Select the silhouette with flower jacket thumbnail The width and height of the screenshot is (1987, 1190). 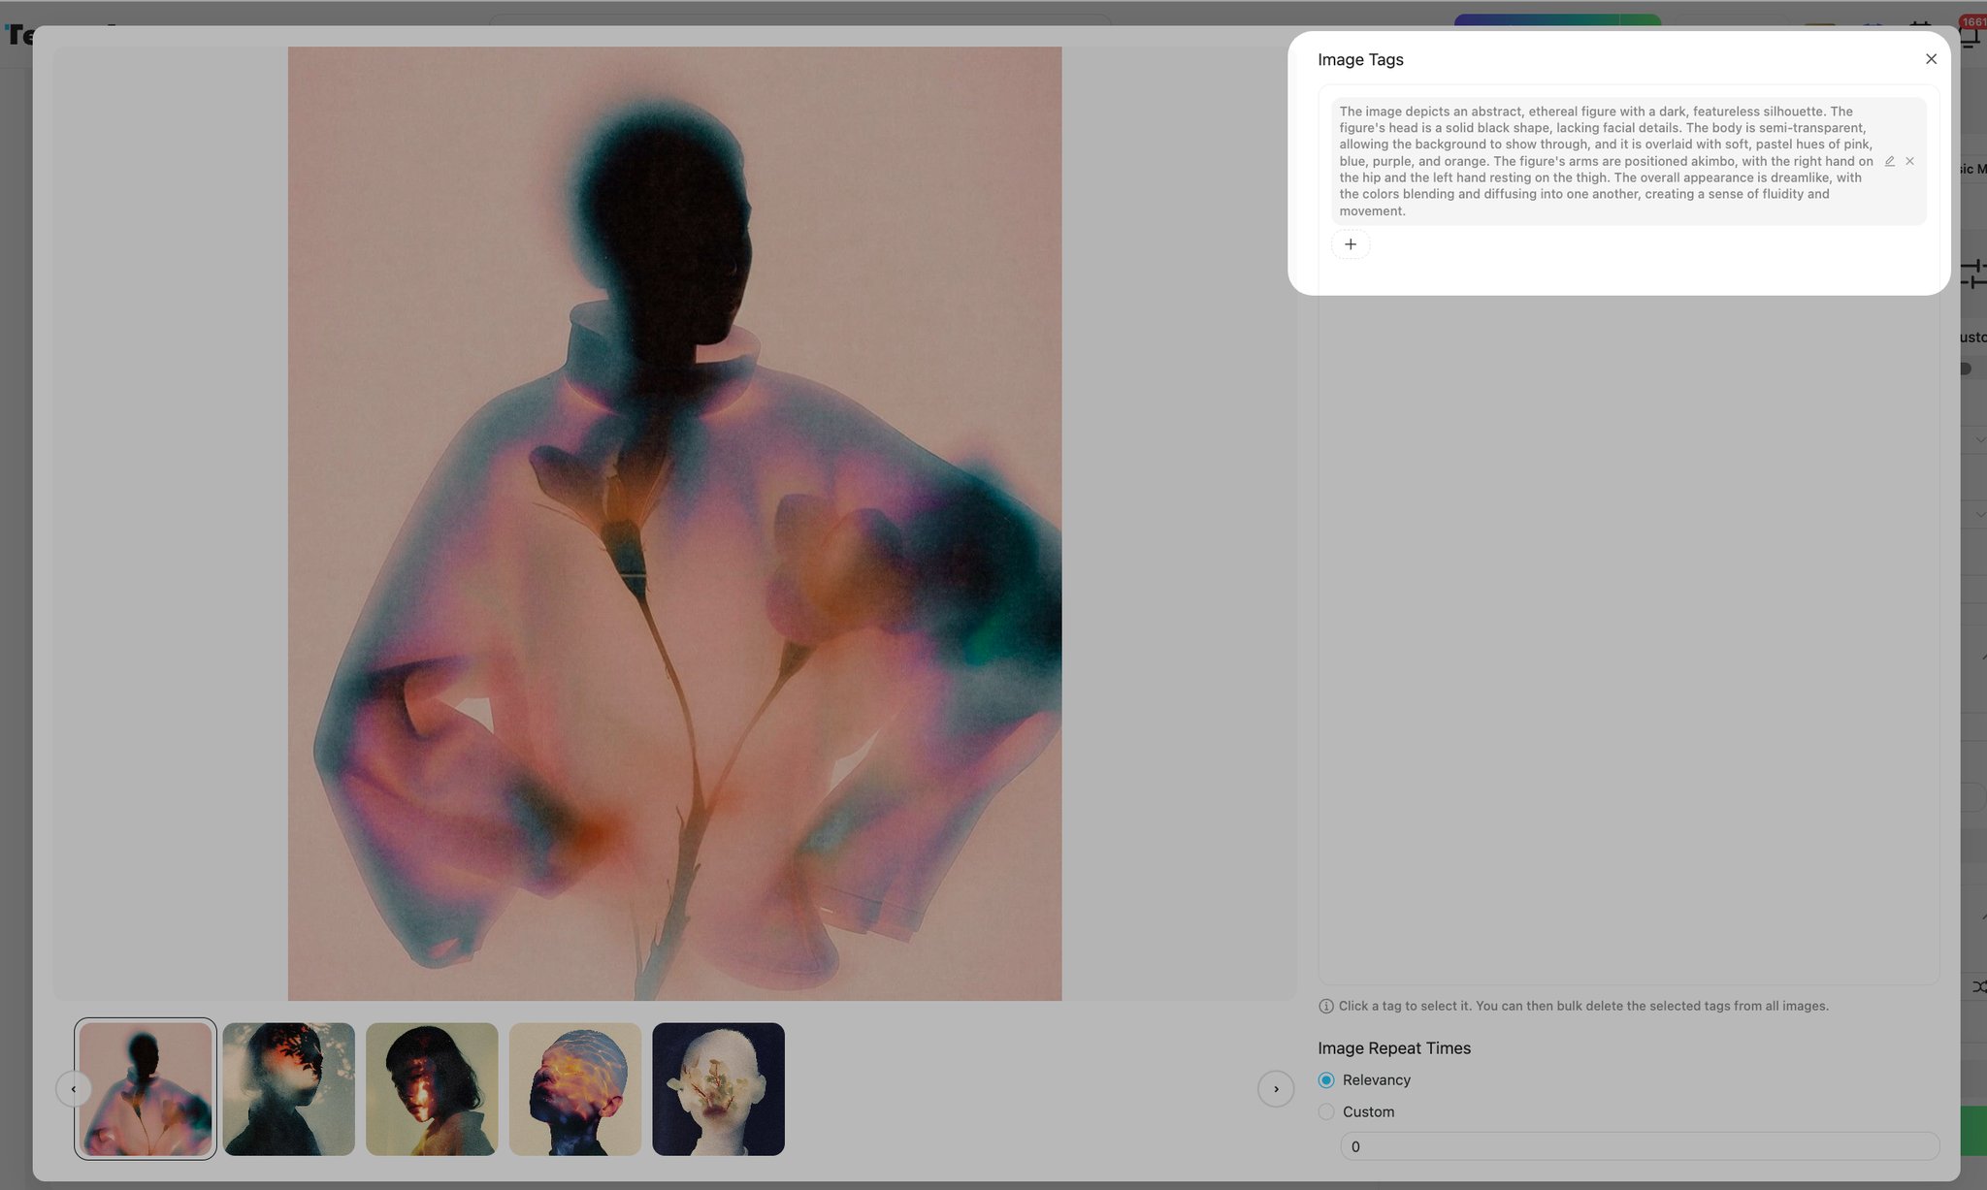pyautogui.click(x=146, y=1088)
